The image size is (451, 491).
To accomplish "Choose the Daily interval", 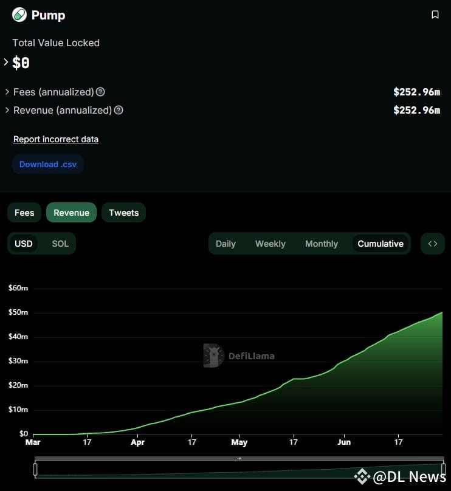I will point(225,244).
